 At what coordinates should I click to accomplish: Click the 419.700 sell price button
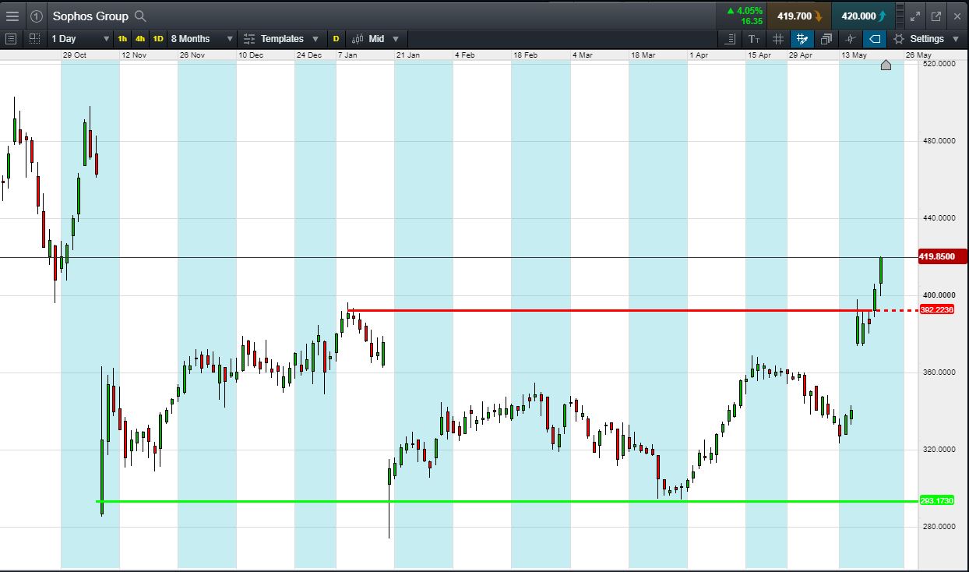click(799, 16)
